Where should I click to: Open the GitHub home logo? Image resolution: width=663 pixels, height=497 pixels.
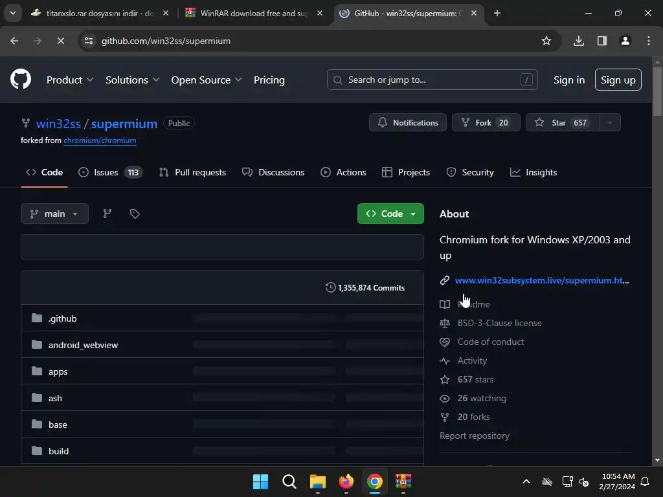[x=21, y=79]
